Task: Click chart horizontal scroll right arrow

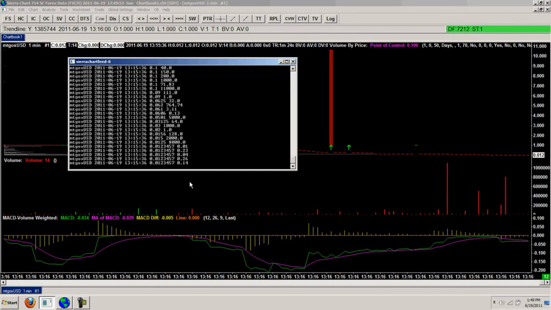Action: [x=547, y=282]
